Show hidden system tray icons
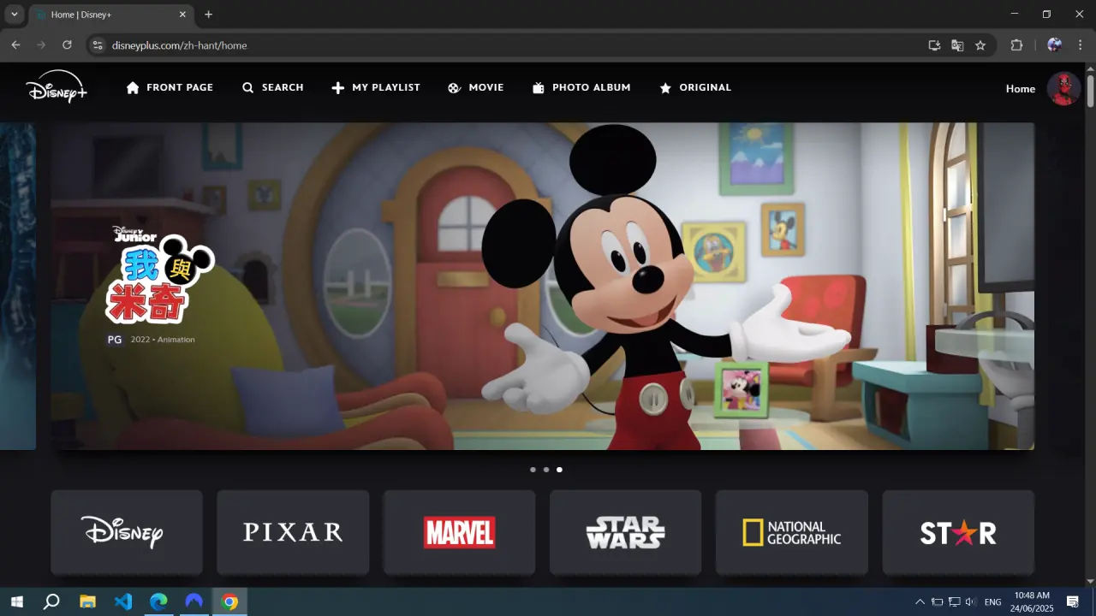Viewport: 1096px width, 616px height. pyautogui.click(x=920, y=602)
